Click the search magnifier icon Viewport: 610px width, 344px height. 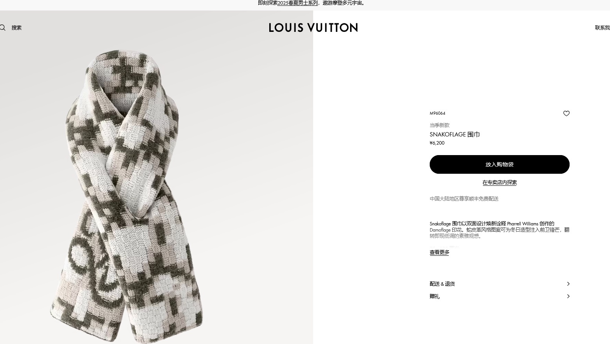[3, 28]
